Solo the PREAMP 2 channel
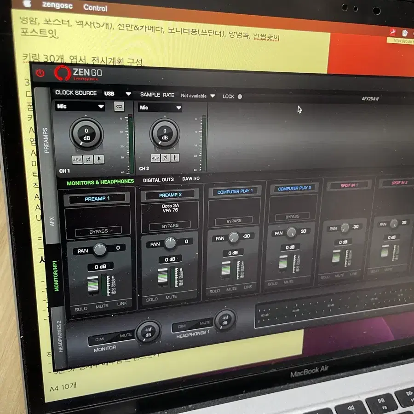The image size is (414, 414). coord(152,299)
